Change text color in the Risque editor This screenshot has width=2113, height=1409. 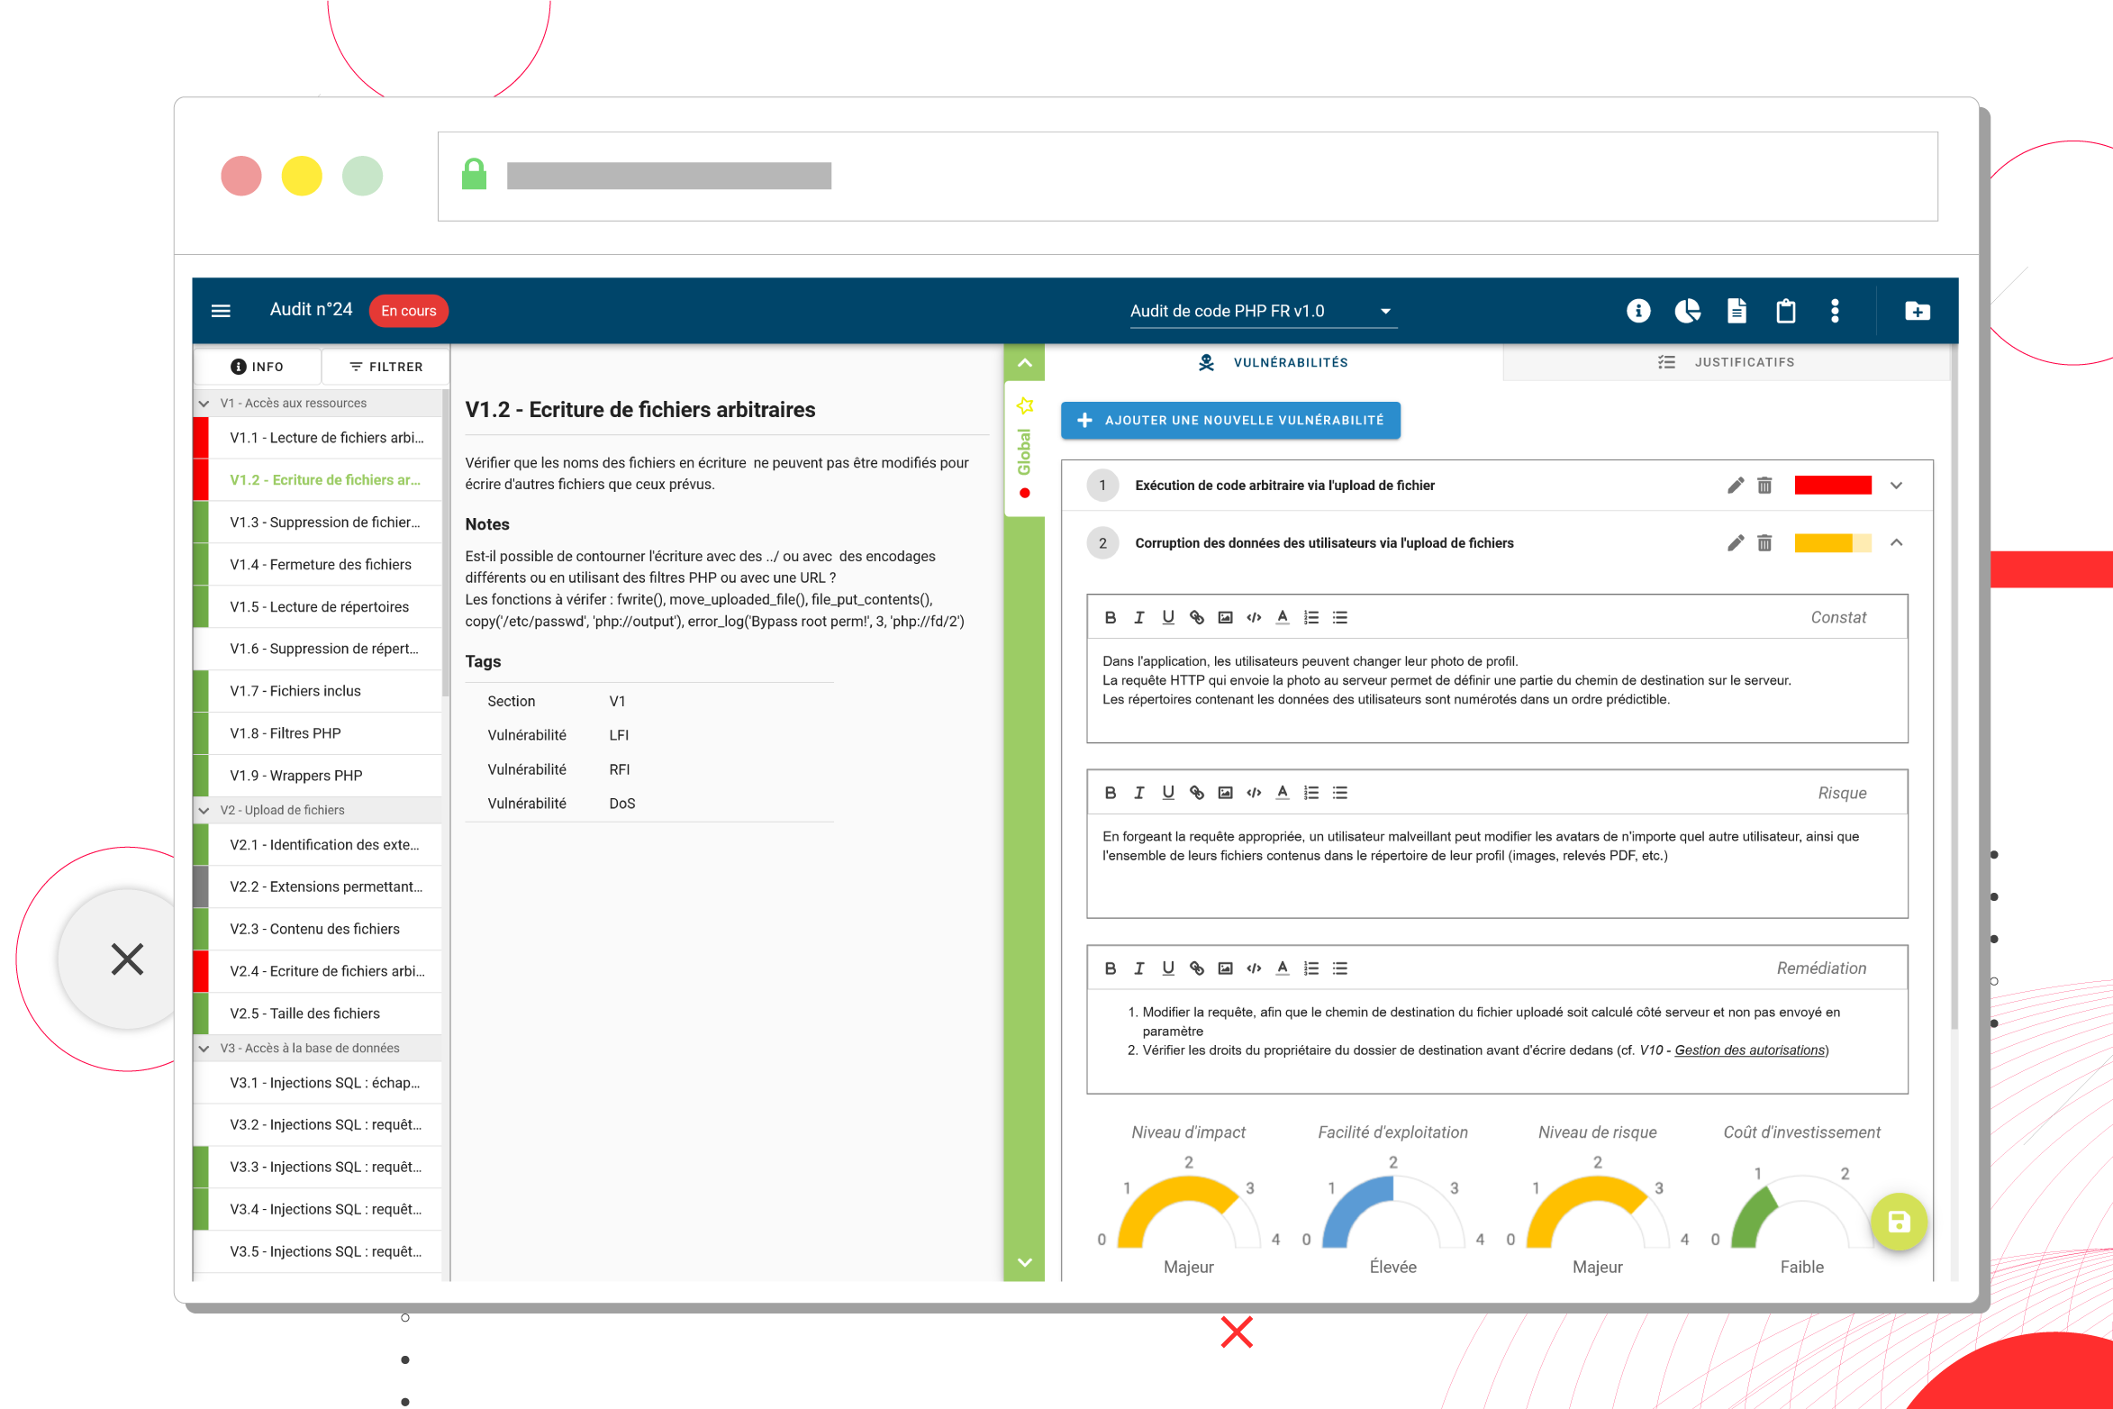coord(1283,793)
